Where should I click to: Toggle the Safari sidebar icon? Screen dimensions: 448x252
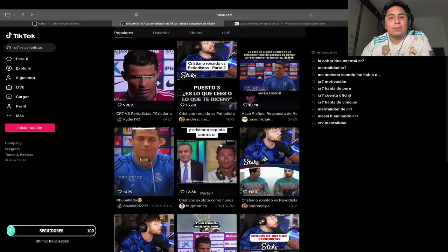(7, 15)
